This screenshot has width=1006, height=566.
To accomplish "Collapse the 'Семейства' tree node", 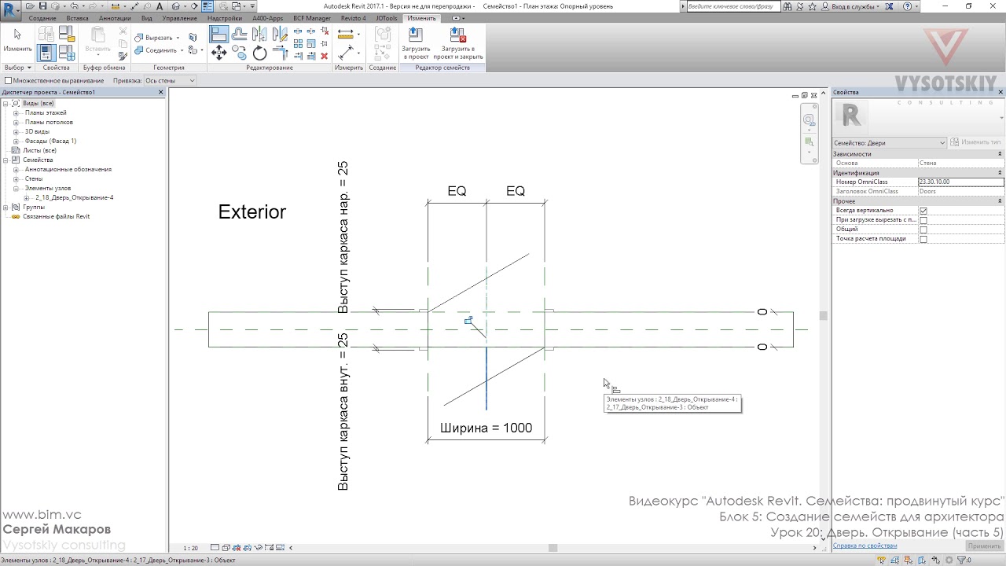I will [6, 160].
